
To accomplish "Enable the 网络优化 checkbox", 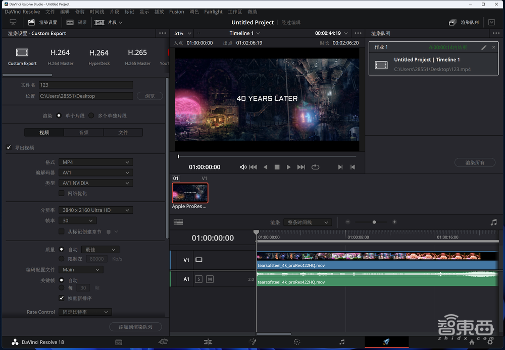I will tap(62, 193).
